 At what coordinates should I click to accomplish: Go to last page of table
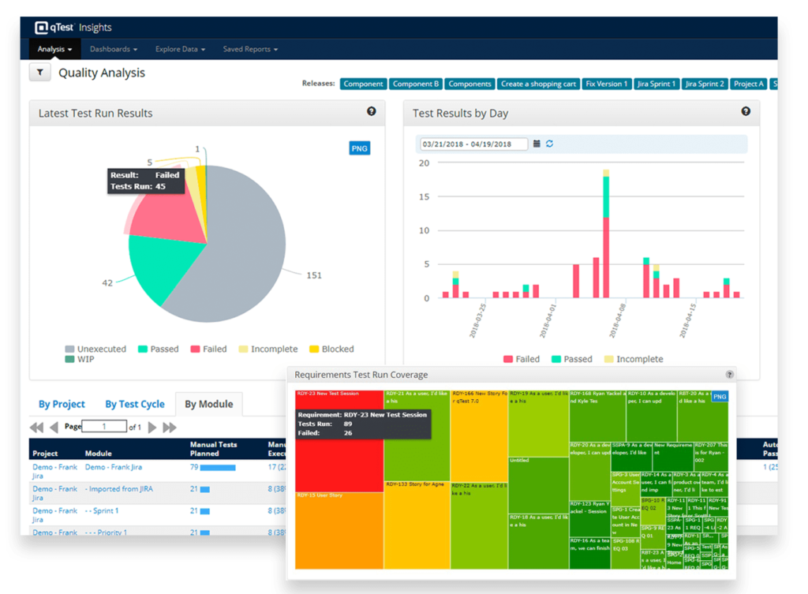[170, 427]
